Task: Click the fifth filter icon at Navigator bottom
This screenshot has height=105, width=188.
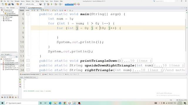Action: [13, 97]
